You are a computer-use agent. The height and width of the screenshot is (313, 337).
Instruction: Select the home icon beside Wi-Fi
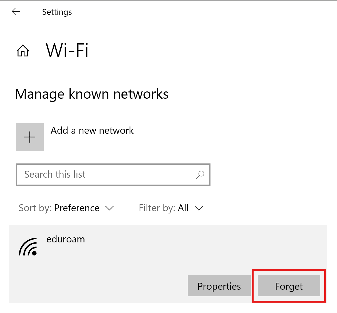point(23,51)
